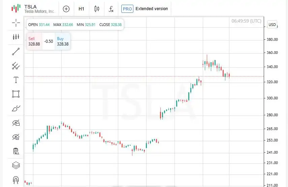The image size is (288, 187).
Task: Click the Buy 328.38 button
Action: click(x=63, y=41)
